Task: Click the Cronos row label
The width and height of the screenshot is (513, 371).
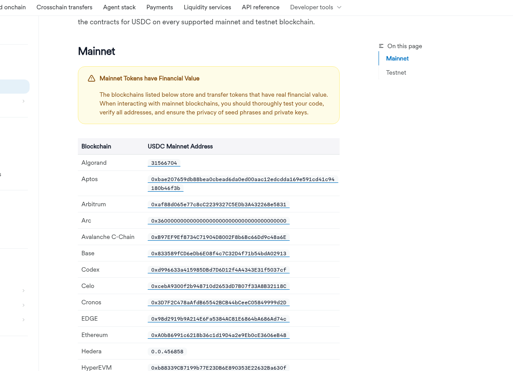Action: [91, 303]
